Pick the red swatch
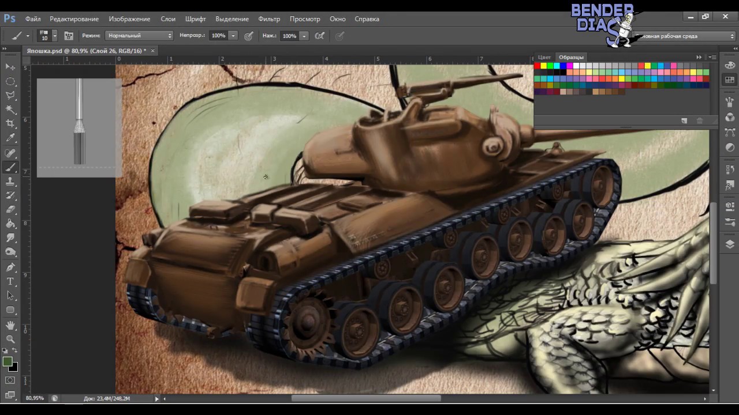 point(538,66)
